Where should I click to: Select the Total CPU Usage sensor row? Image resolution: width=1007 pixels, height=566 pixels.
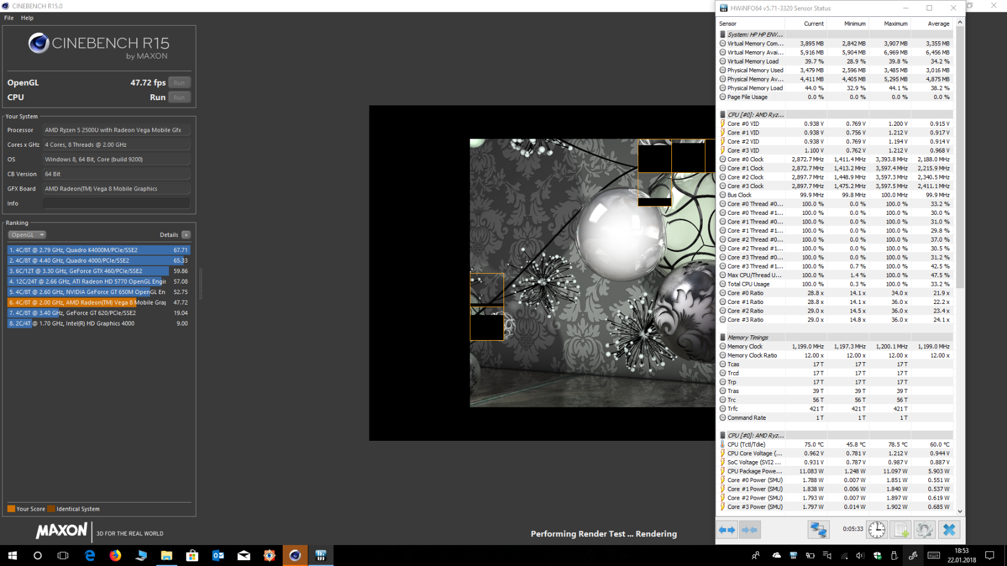[x=835, y=284]
